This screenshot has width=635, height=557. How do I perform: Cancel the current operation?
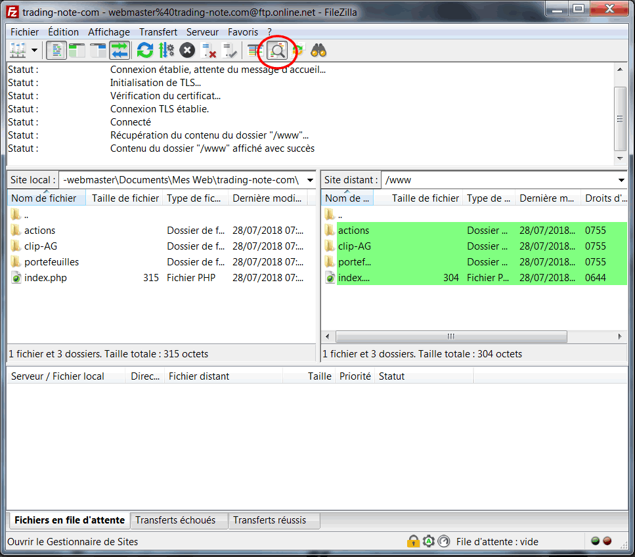pos(187,51)
